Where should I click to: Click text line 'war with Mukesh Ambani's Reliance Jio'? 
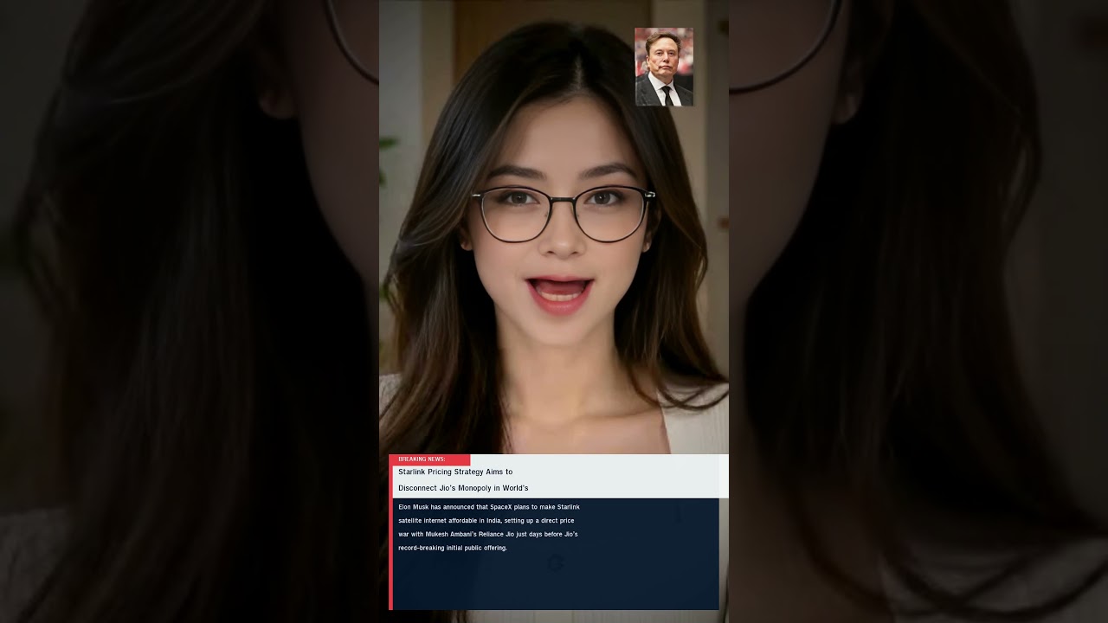[x=456, y=535]
